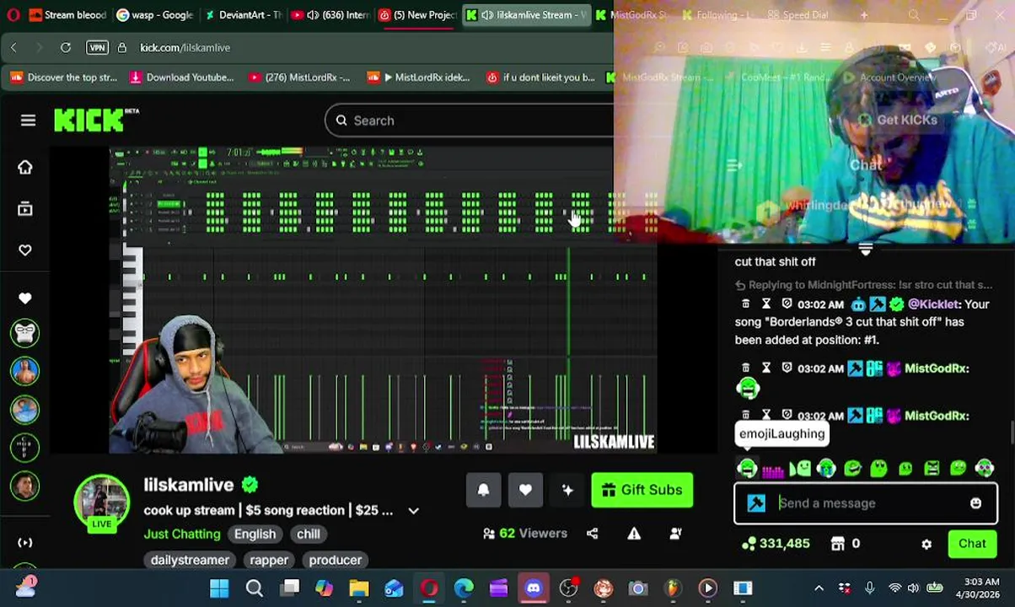Select the producer tag

tap(335, 560)
